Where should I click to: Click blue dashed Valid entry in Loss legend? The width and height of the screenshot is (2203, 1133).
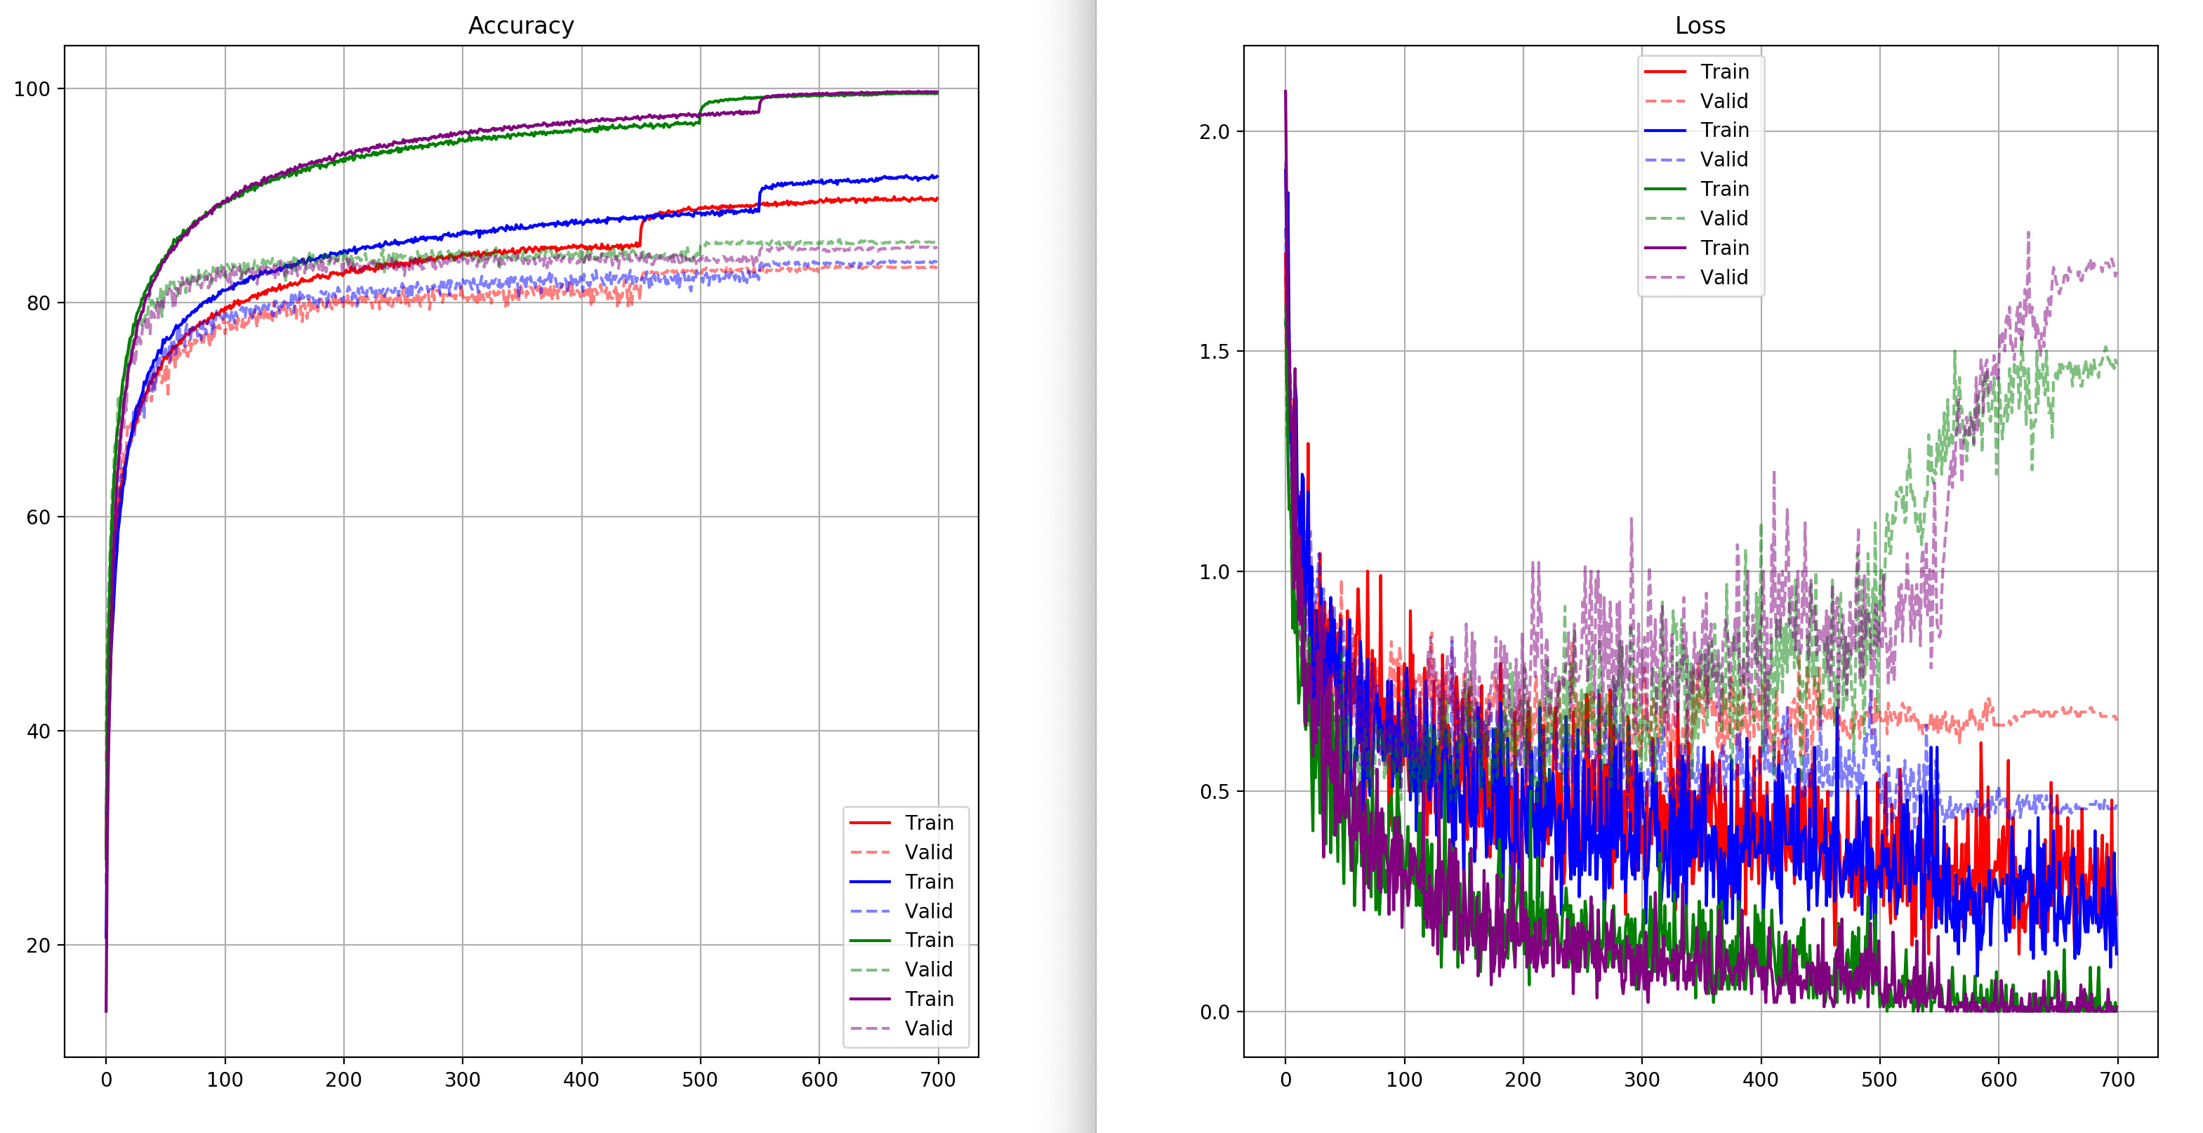pyautogui.click(x=1724, y=160)
